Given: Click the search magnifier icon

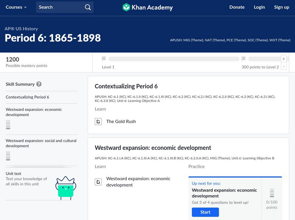Looking at the screenshot, I should point(87,7).
